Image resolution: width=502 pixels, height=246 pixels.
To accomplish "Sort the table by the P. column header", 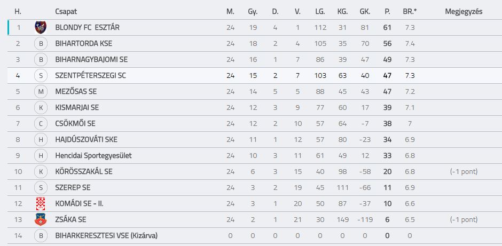I will (387, 12).
